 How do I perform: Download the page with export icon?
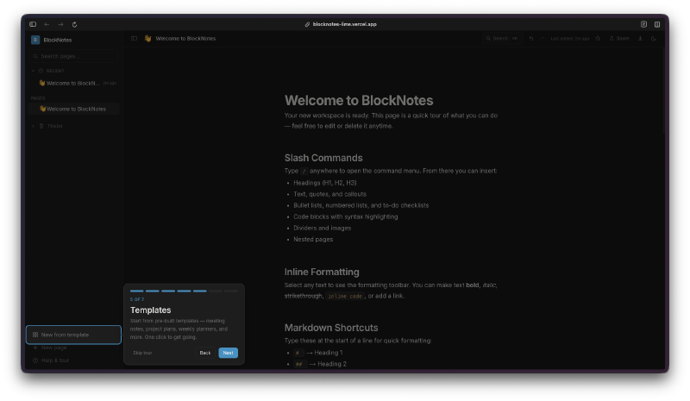click(640, 38)
